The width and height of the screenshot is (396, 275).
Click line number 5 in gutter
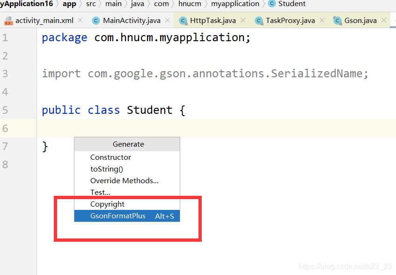[x=5, y=110]
